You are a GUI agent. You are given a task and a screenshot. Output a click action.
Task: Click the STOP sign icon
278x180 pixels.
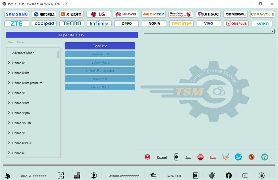tap(200, 157)
